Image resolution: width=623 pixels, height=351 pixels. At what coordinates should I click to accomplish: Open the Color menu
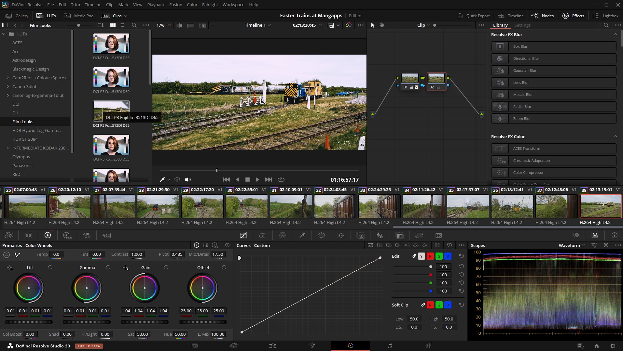coord(192,5)
